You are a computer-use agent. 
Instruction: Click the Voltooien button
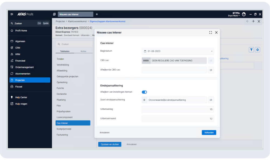[x=209, y=133]
